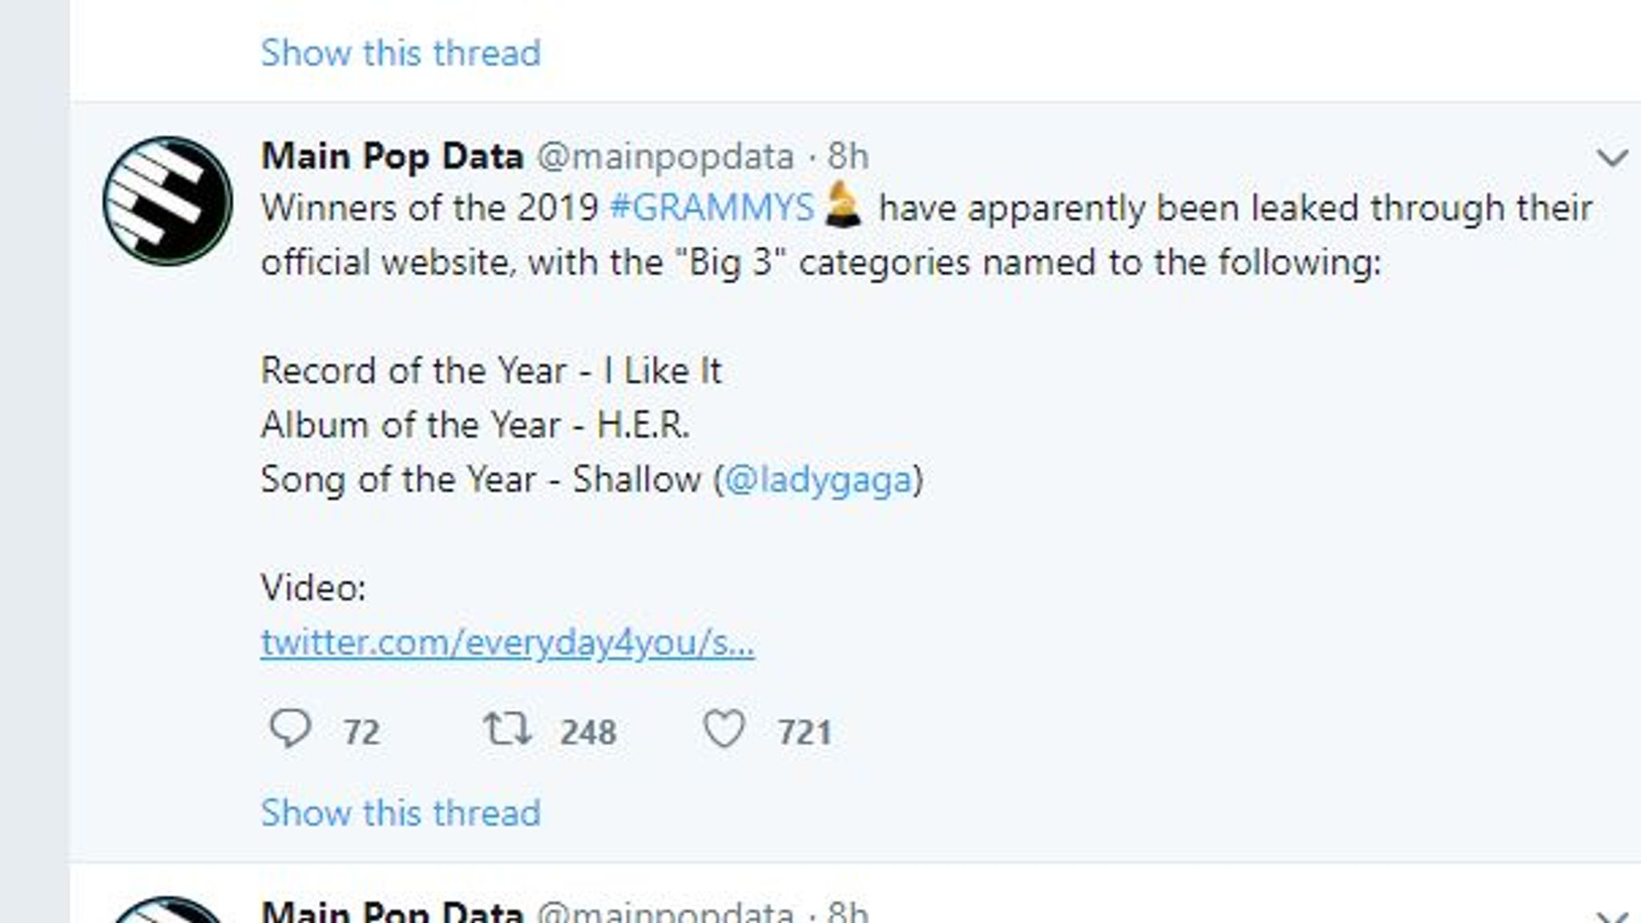Click the top "Show this thread" link
Viewport: 1641px width, 923px height.
[x=401, y=54]
